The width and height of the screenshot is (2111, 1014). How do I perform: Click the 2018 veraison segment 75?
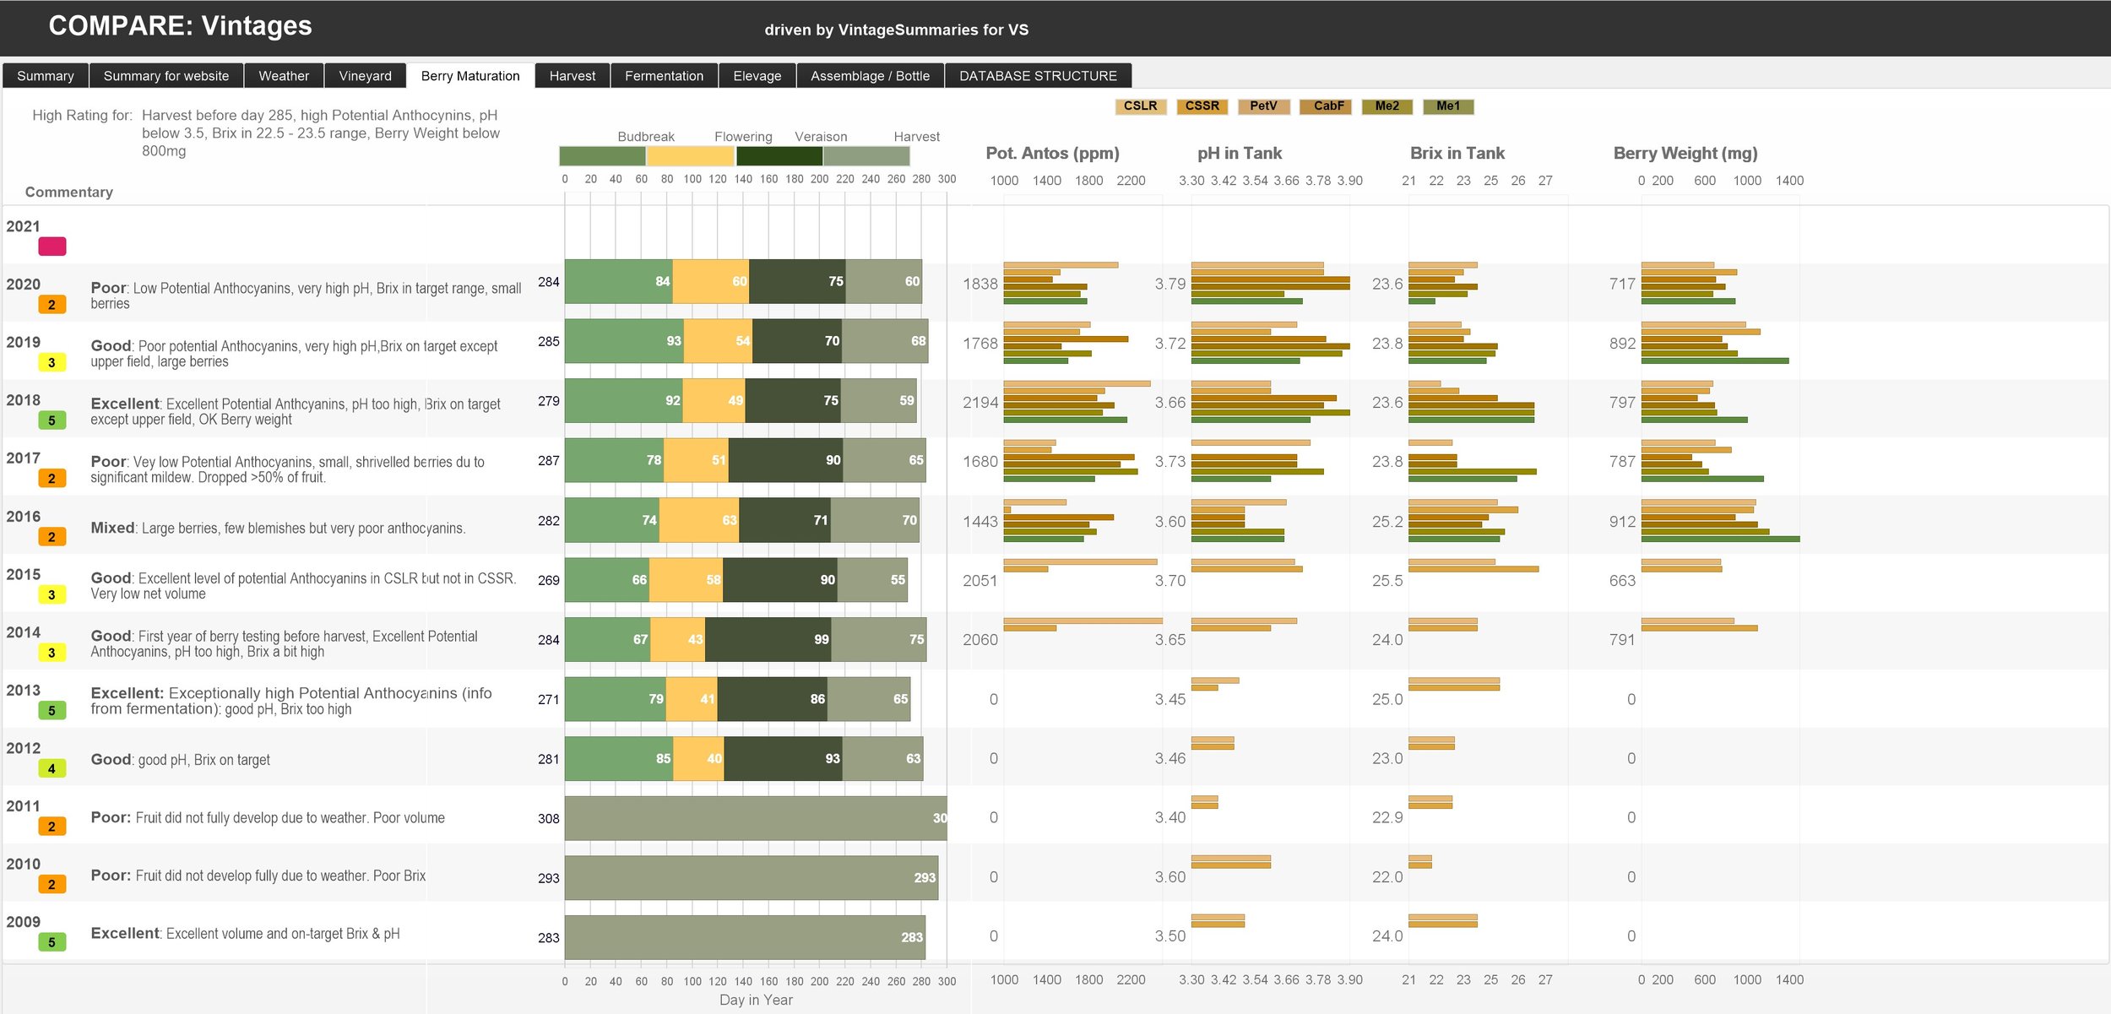tap(794, 401)
